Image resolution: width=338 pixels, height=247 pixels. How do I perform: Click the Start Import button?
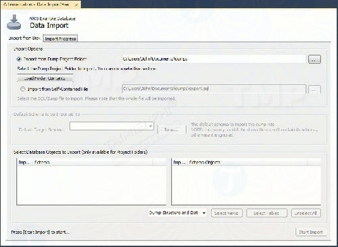point(311,232)
